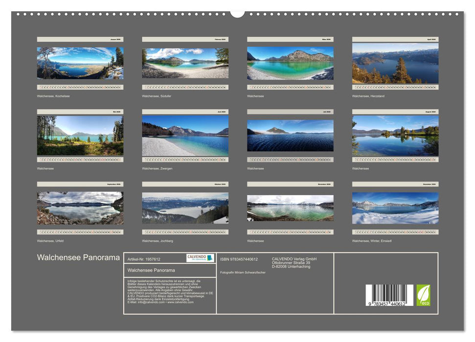Click the info@calvendo.com email link
Viewport: 475px width, 342px height.
(151, 301)
